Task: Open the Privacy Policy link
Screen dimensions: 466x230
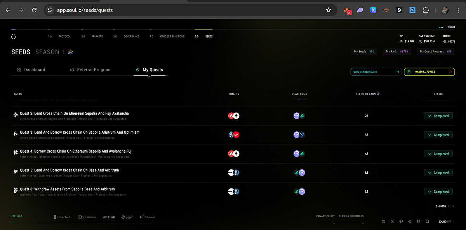Action: click(325, 216)
